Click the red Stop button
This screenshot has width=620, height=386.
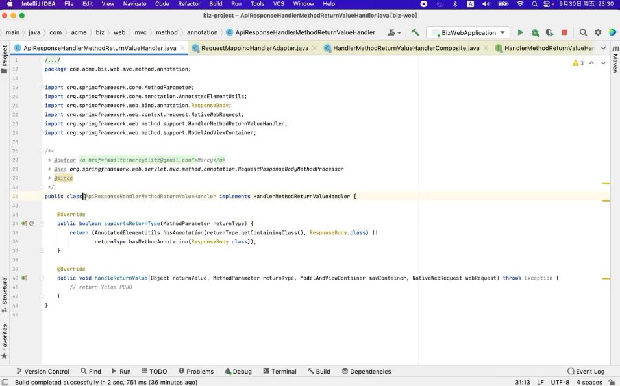564,32
